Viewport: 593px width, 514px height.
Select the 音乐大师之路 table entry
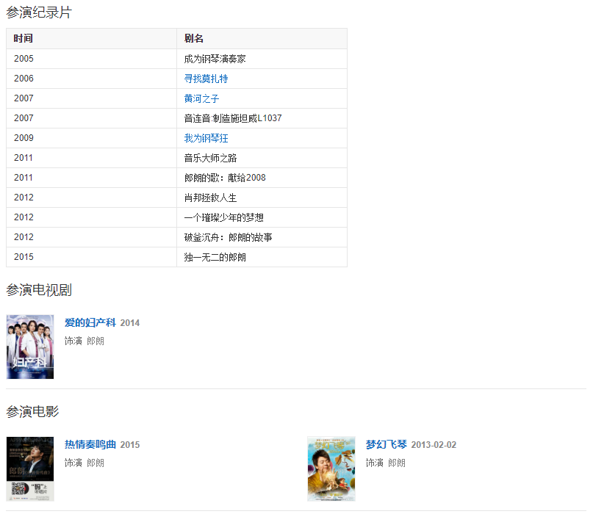(210, 158)
